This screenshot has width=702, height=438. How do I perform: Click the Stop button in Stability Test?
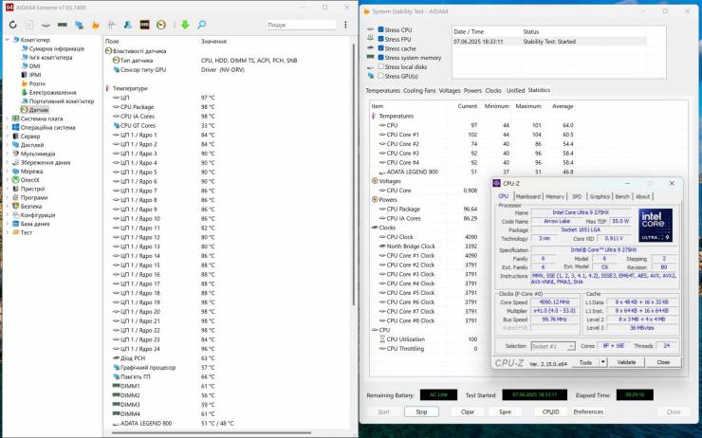[x=421, y=411]
